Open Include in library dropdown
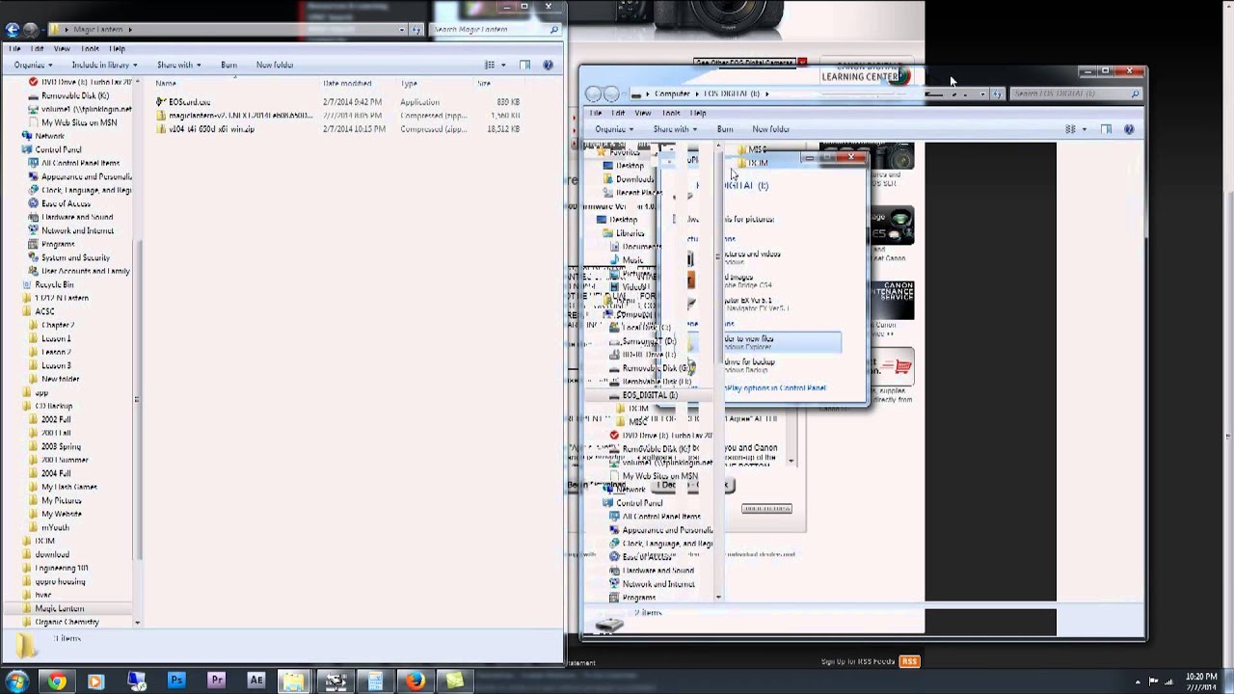1234x694 pixels. click(x=104, y=65)
